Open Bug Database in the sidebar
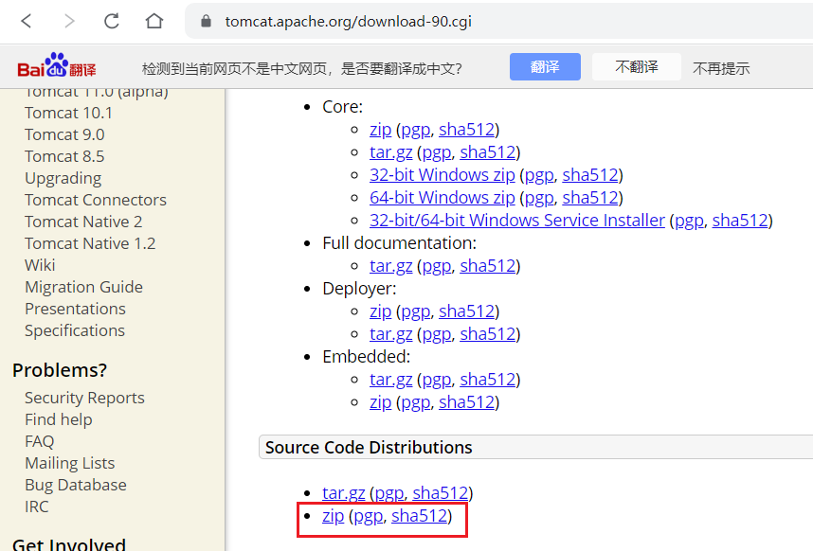 pyautogui.click(x=75, y=485)
